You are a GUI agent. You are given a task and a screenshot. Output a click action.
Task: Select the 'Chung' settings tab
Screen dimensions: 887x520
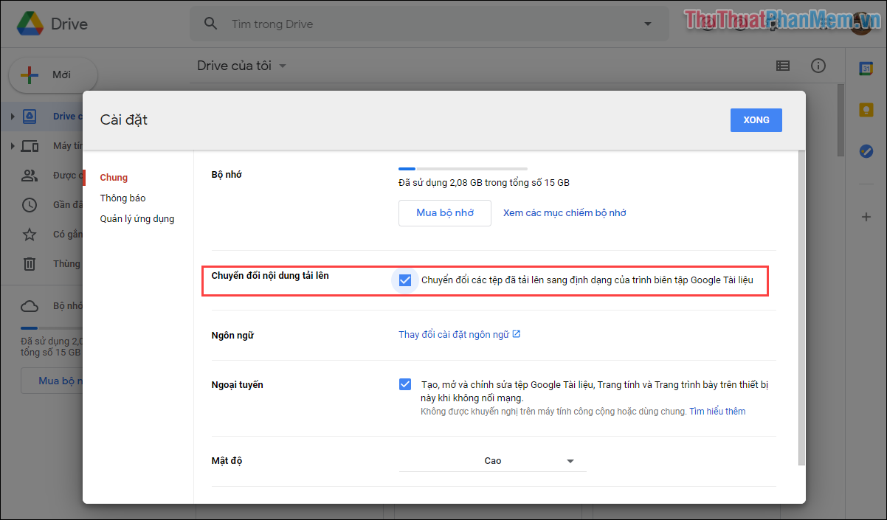[114, 177]
